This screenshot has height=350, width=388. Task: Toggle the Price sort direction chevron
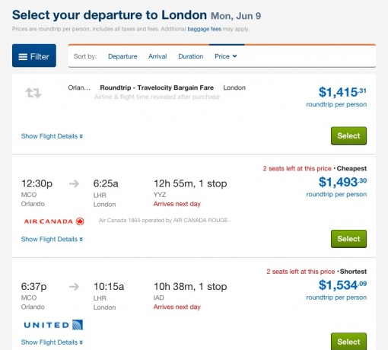[x=235, y=56]
